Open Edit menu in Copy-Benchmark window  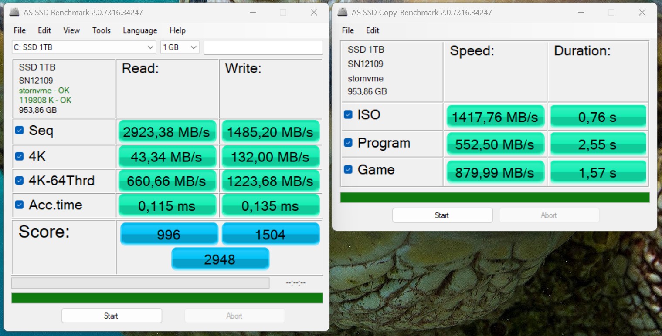point(372,30)
